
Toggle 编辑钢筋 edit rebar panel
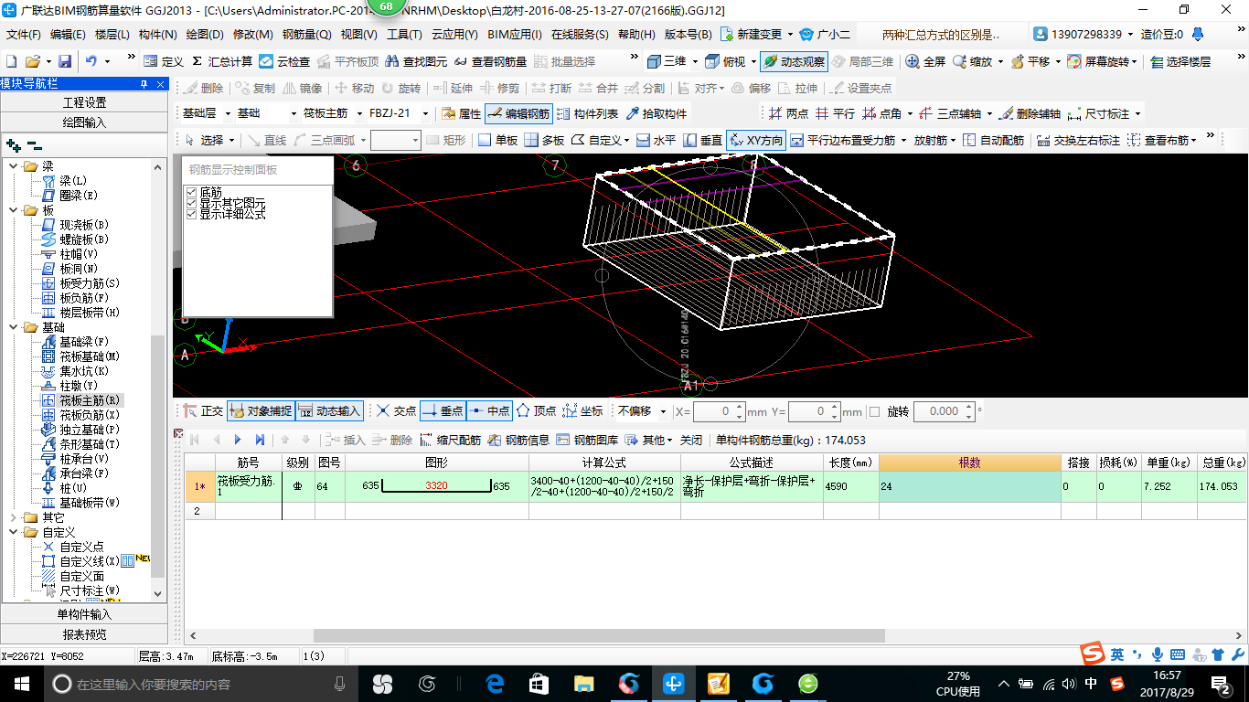pyautogui.click(x=518, y=114)
